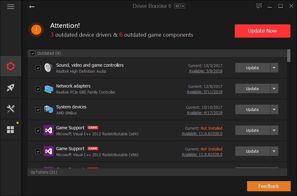This screenshot has height=196, width=297.
Task: Uncheck Realtek High Definition Audio driver
Action: tap(38, 67)
